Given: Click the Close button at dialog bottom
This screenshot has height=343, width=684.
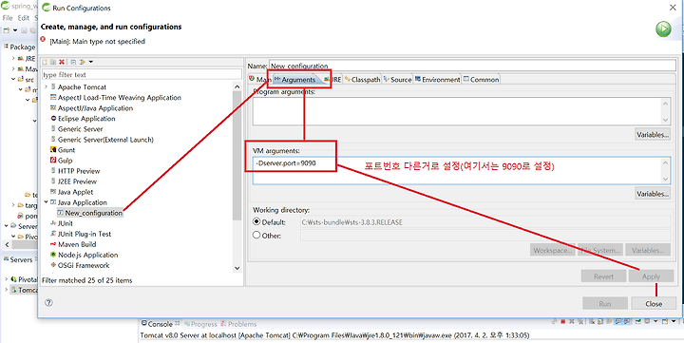Looking at the screenshot, I should tap(654, 304).
